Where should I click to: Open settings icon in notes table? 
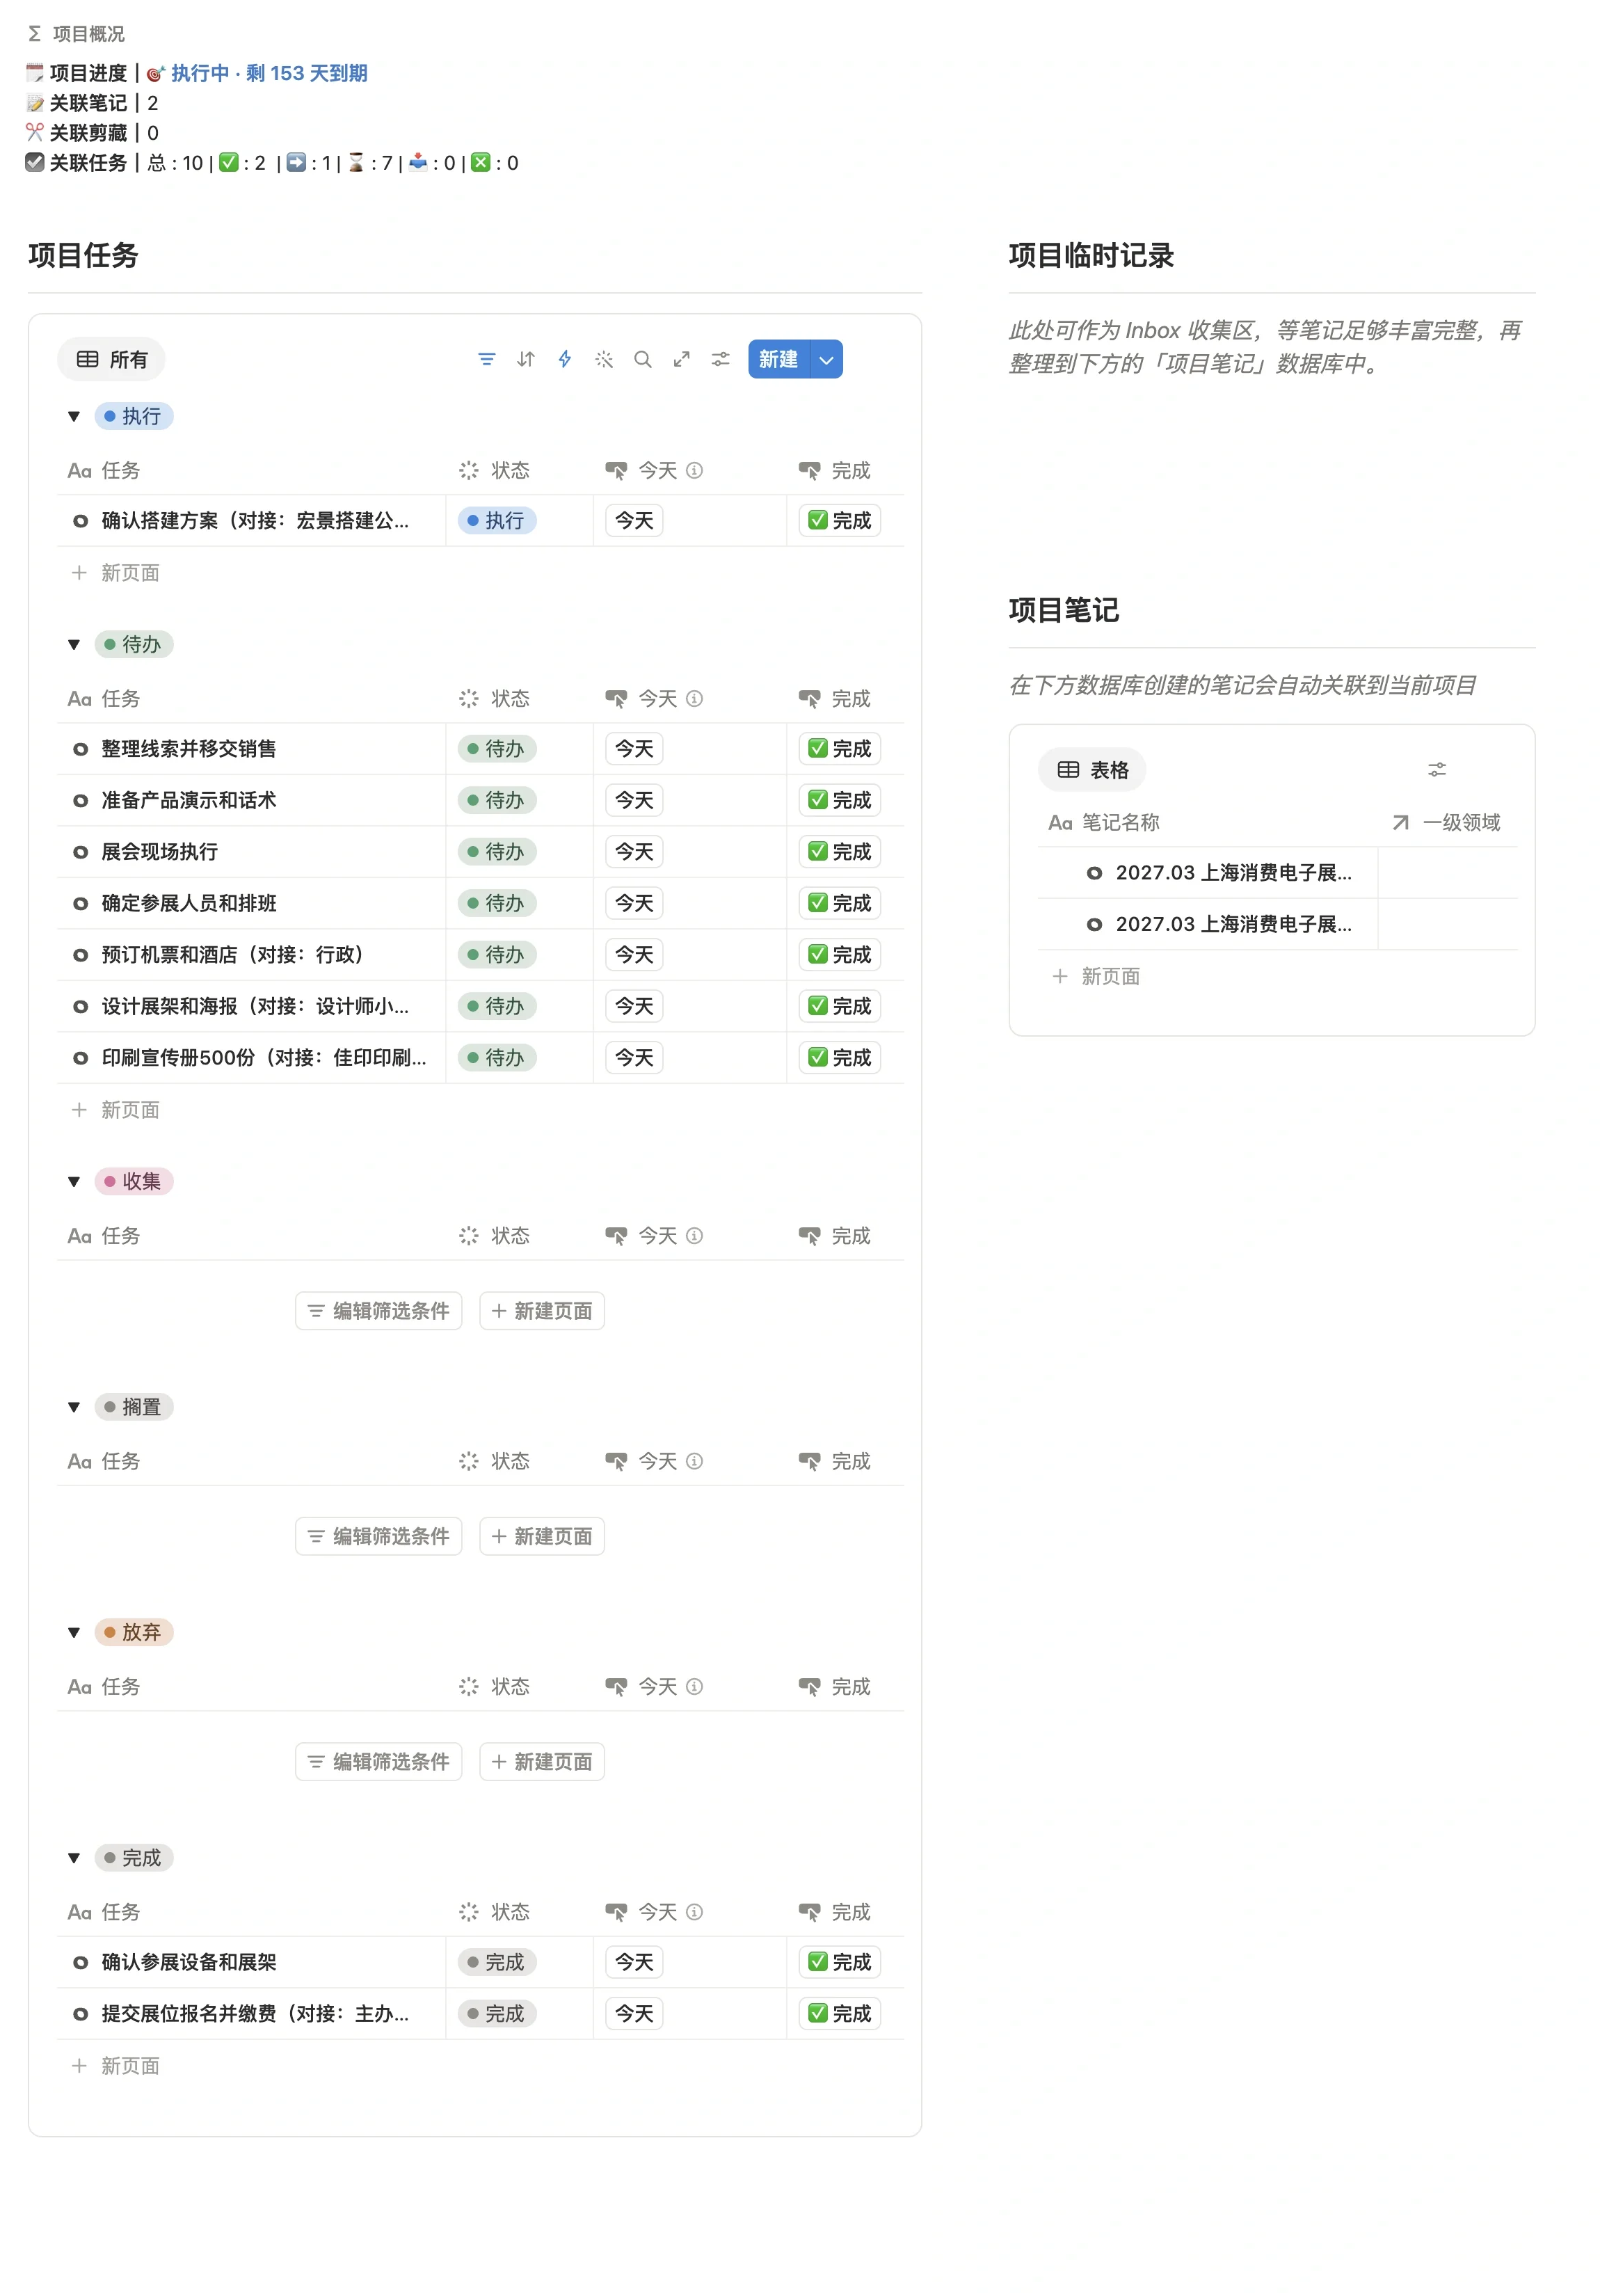[1437, 770]
